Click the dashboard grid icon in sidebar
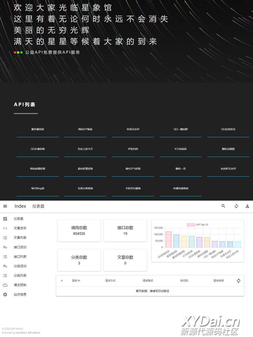 click(x=5, y=219)
